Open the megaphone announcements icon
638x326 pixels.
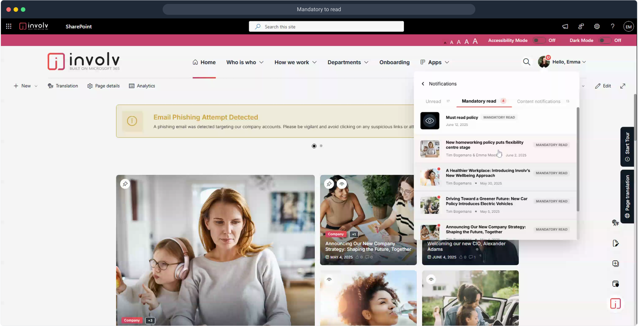tap(565, 27)
